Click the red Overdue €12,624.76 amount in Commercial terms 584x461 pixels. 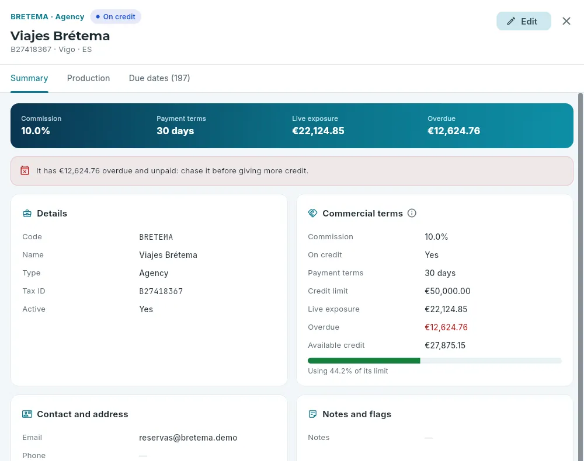click(x=446, y=327)
